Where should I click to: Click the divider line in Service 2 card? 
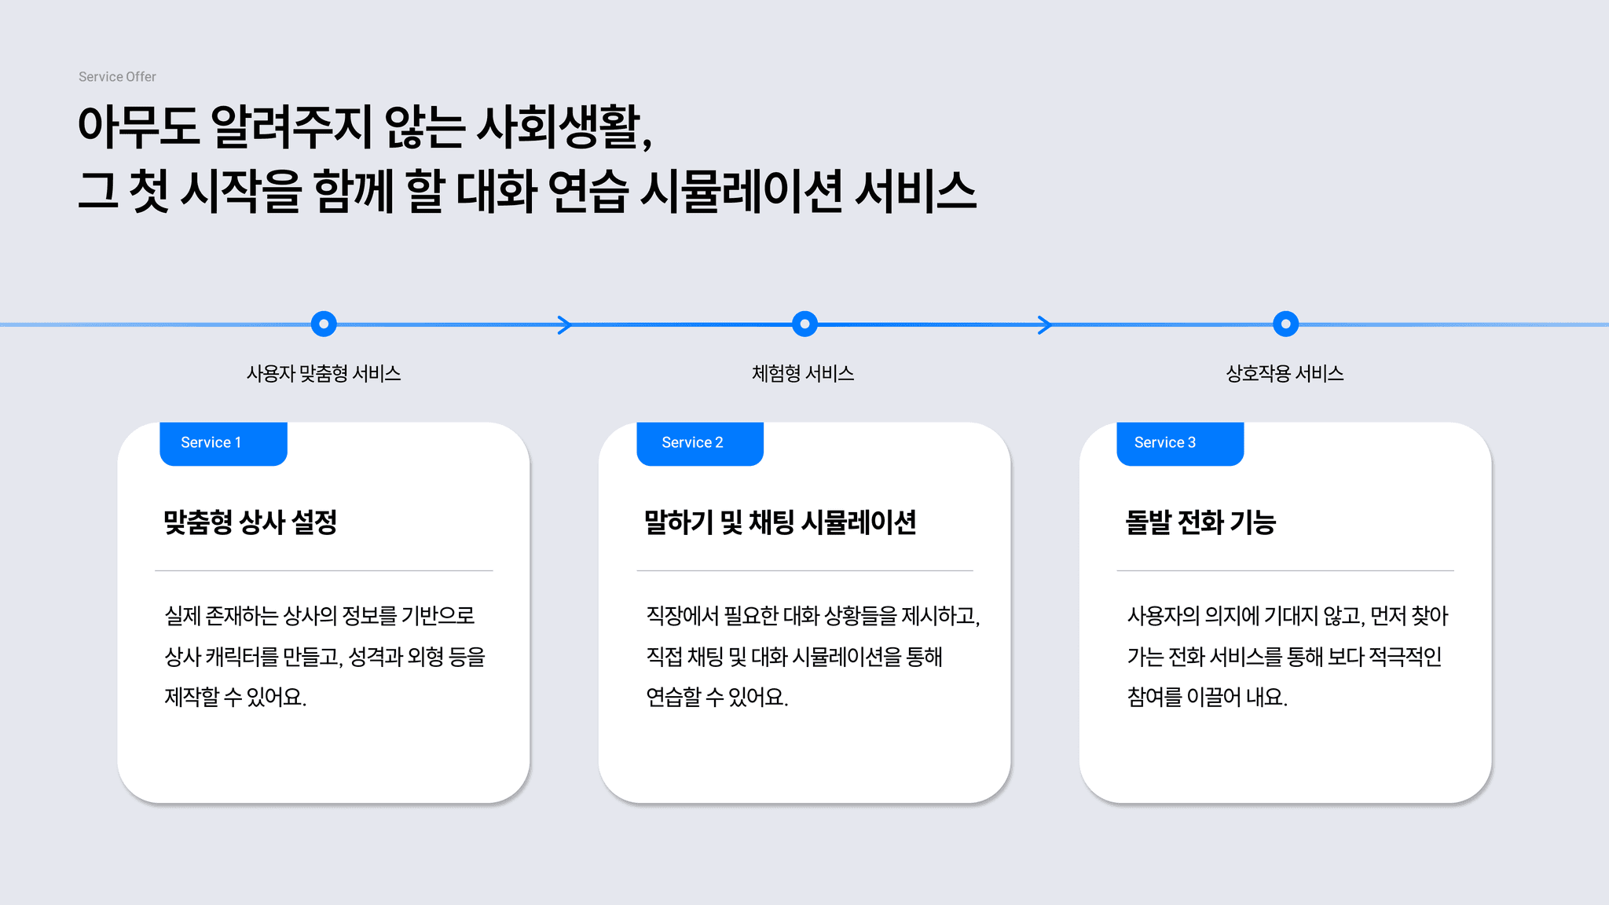pos(804,570)
